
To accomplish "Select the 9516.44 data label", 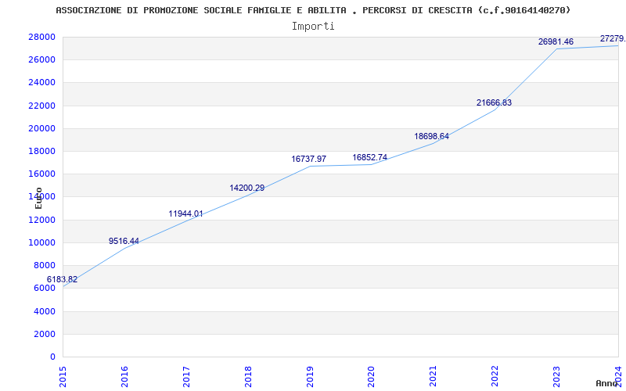I will point(124,241).
